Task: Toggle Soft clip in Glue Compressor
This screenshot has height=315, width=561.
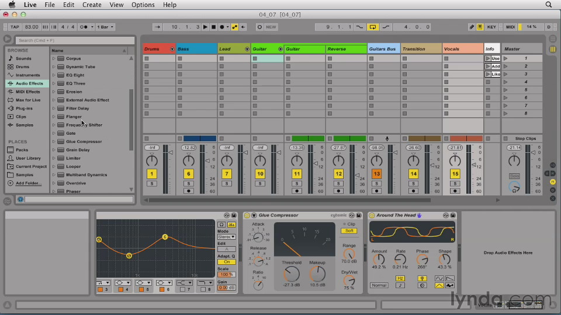Action: point(349,231)
